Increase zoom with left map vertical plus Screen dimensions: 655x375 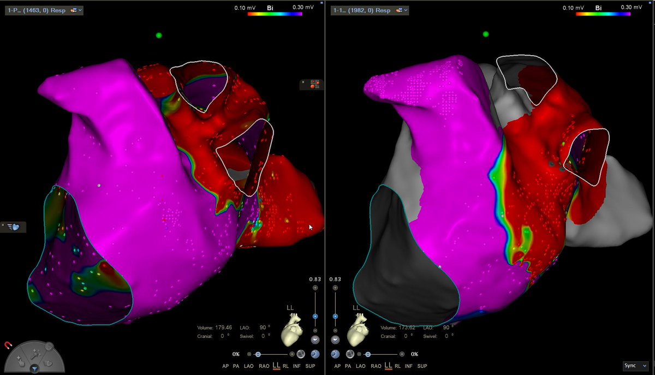pyautogui.click(x=315, y=288)
